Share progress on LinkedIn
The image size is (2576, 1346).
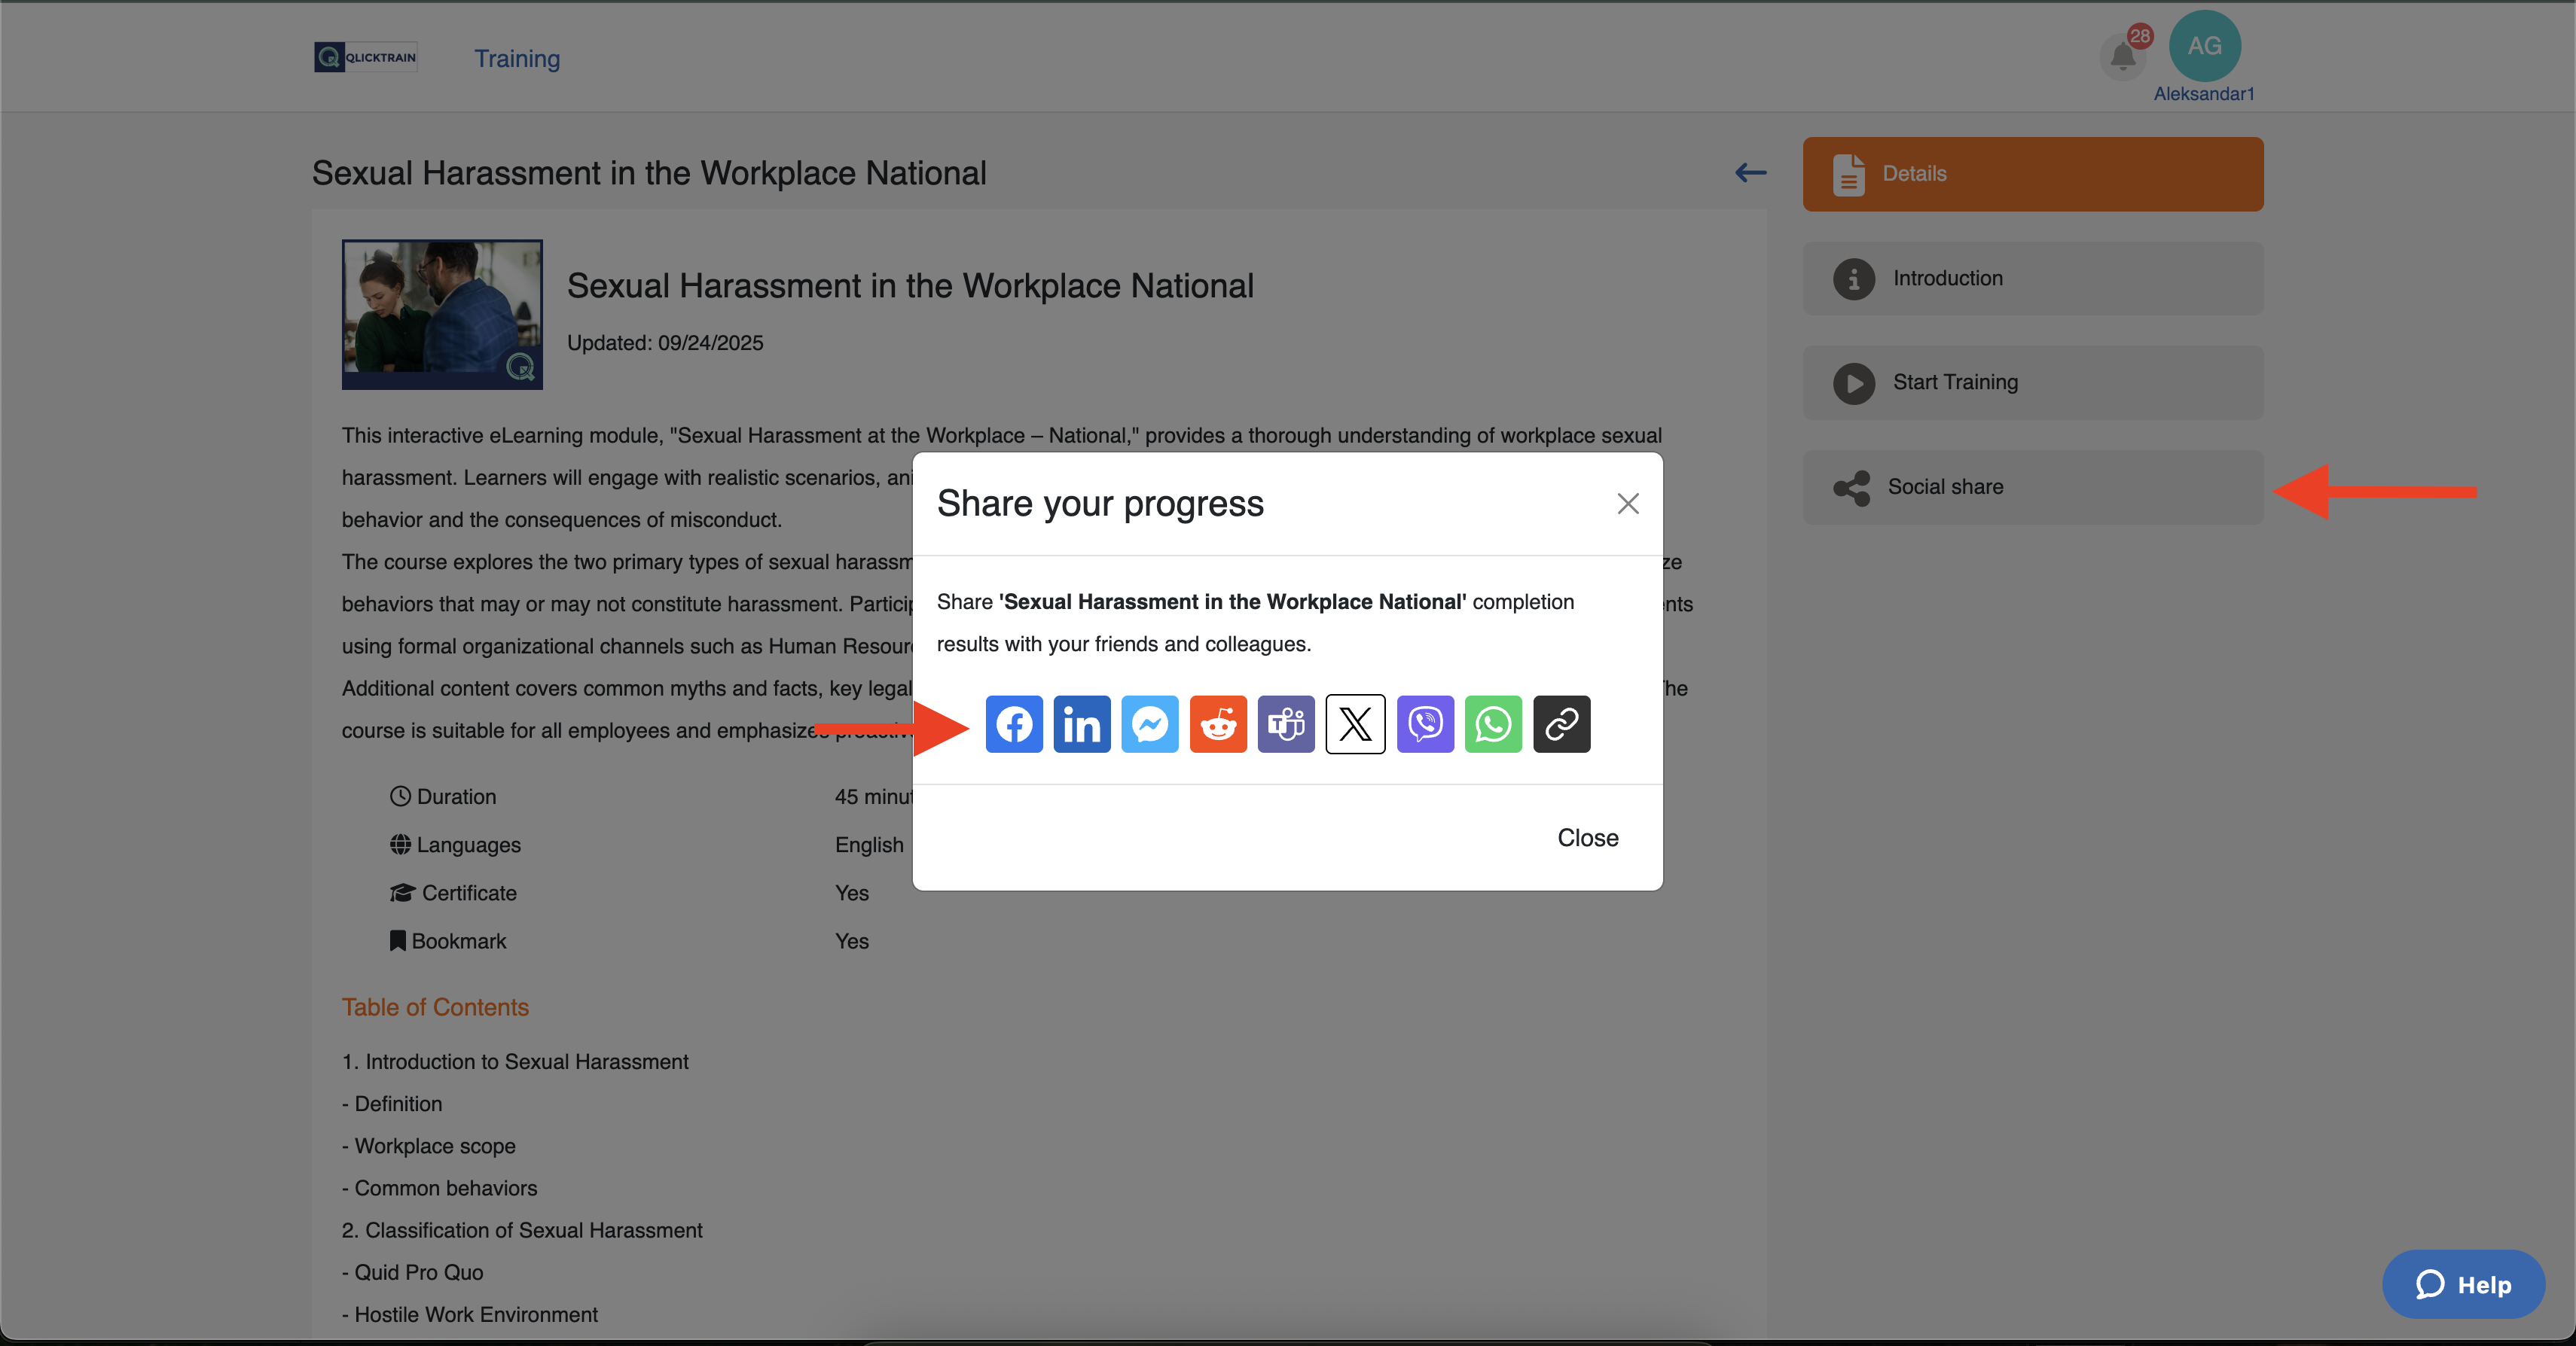(1082, 723)
